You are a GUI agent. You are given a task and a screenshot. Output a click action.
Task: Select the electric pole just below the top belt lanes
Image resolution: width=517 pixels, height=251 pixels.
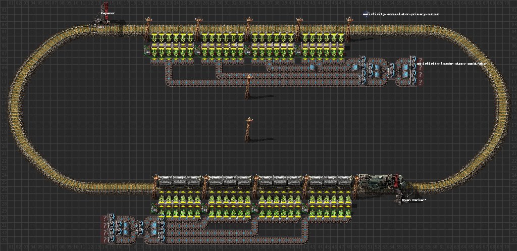(248, 86)
